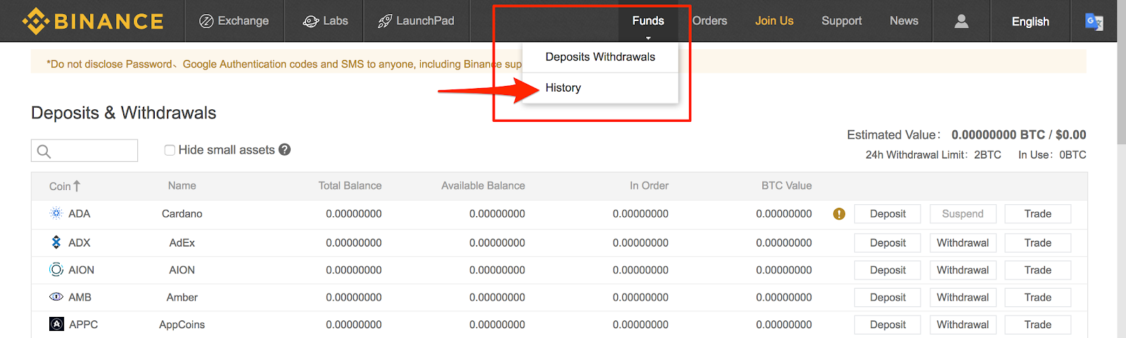1126x338 pixels.
Task: Click Trade for ADA
Action: [1038, 214]
